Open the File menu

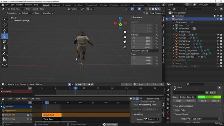point(7,5)
